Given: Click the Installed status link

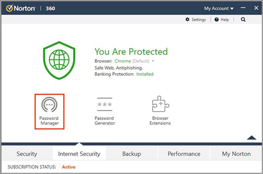Looking at the screenshot, I should coord(145,74).
